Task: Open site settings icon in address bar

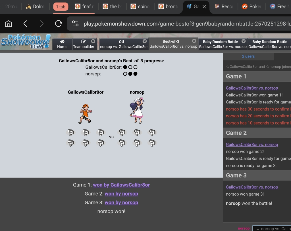Action: tap(75, 24)
